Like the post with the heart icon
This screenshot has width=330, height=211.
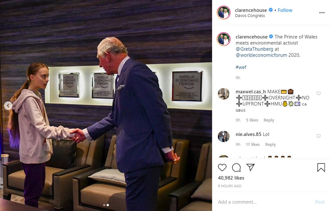222,167
